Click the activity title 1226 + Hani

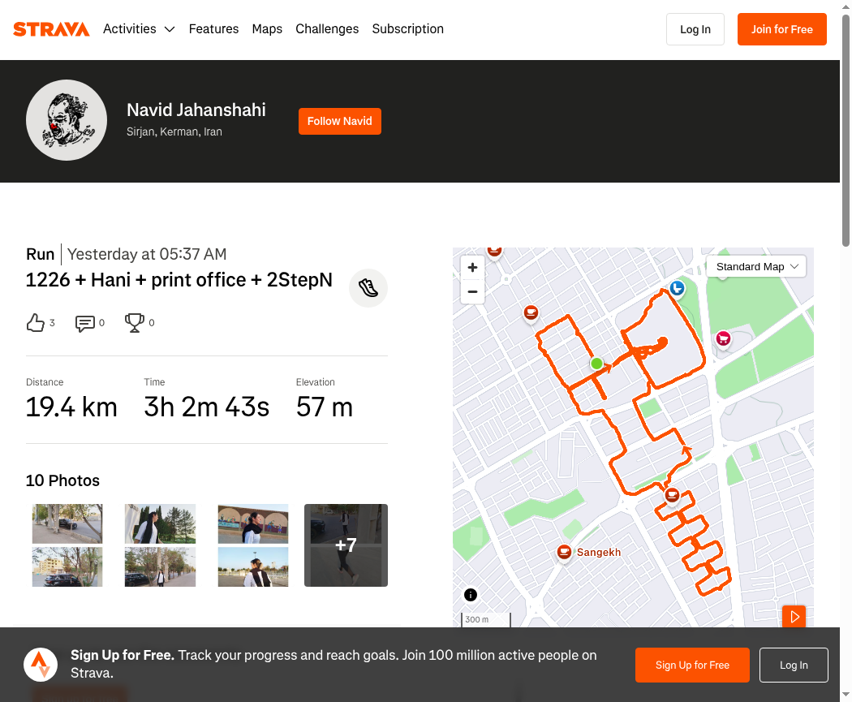pos(179,280)
